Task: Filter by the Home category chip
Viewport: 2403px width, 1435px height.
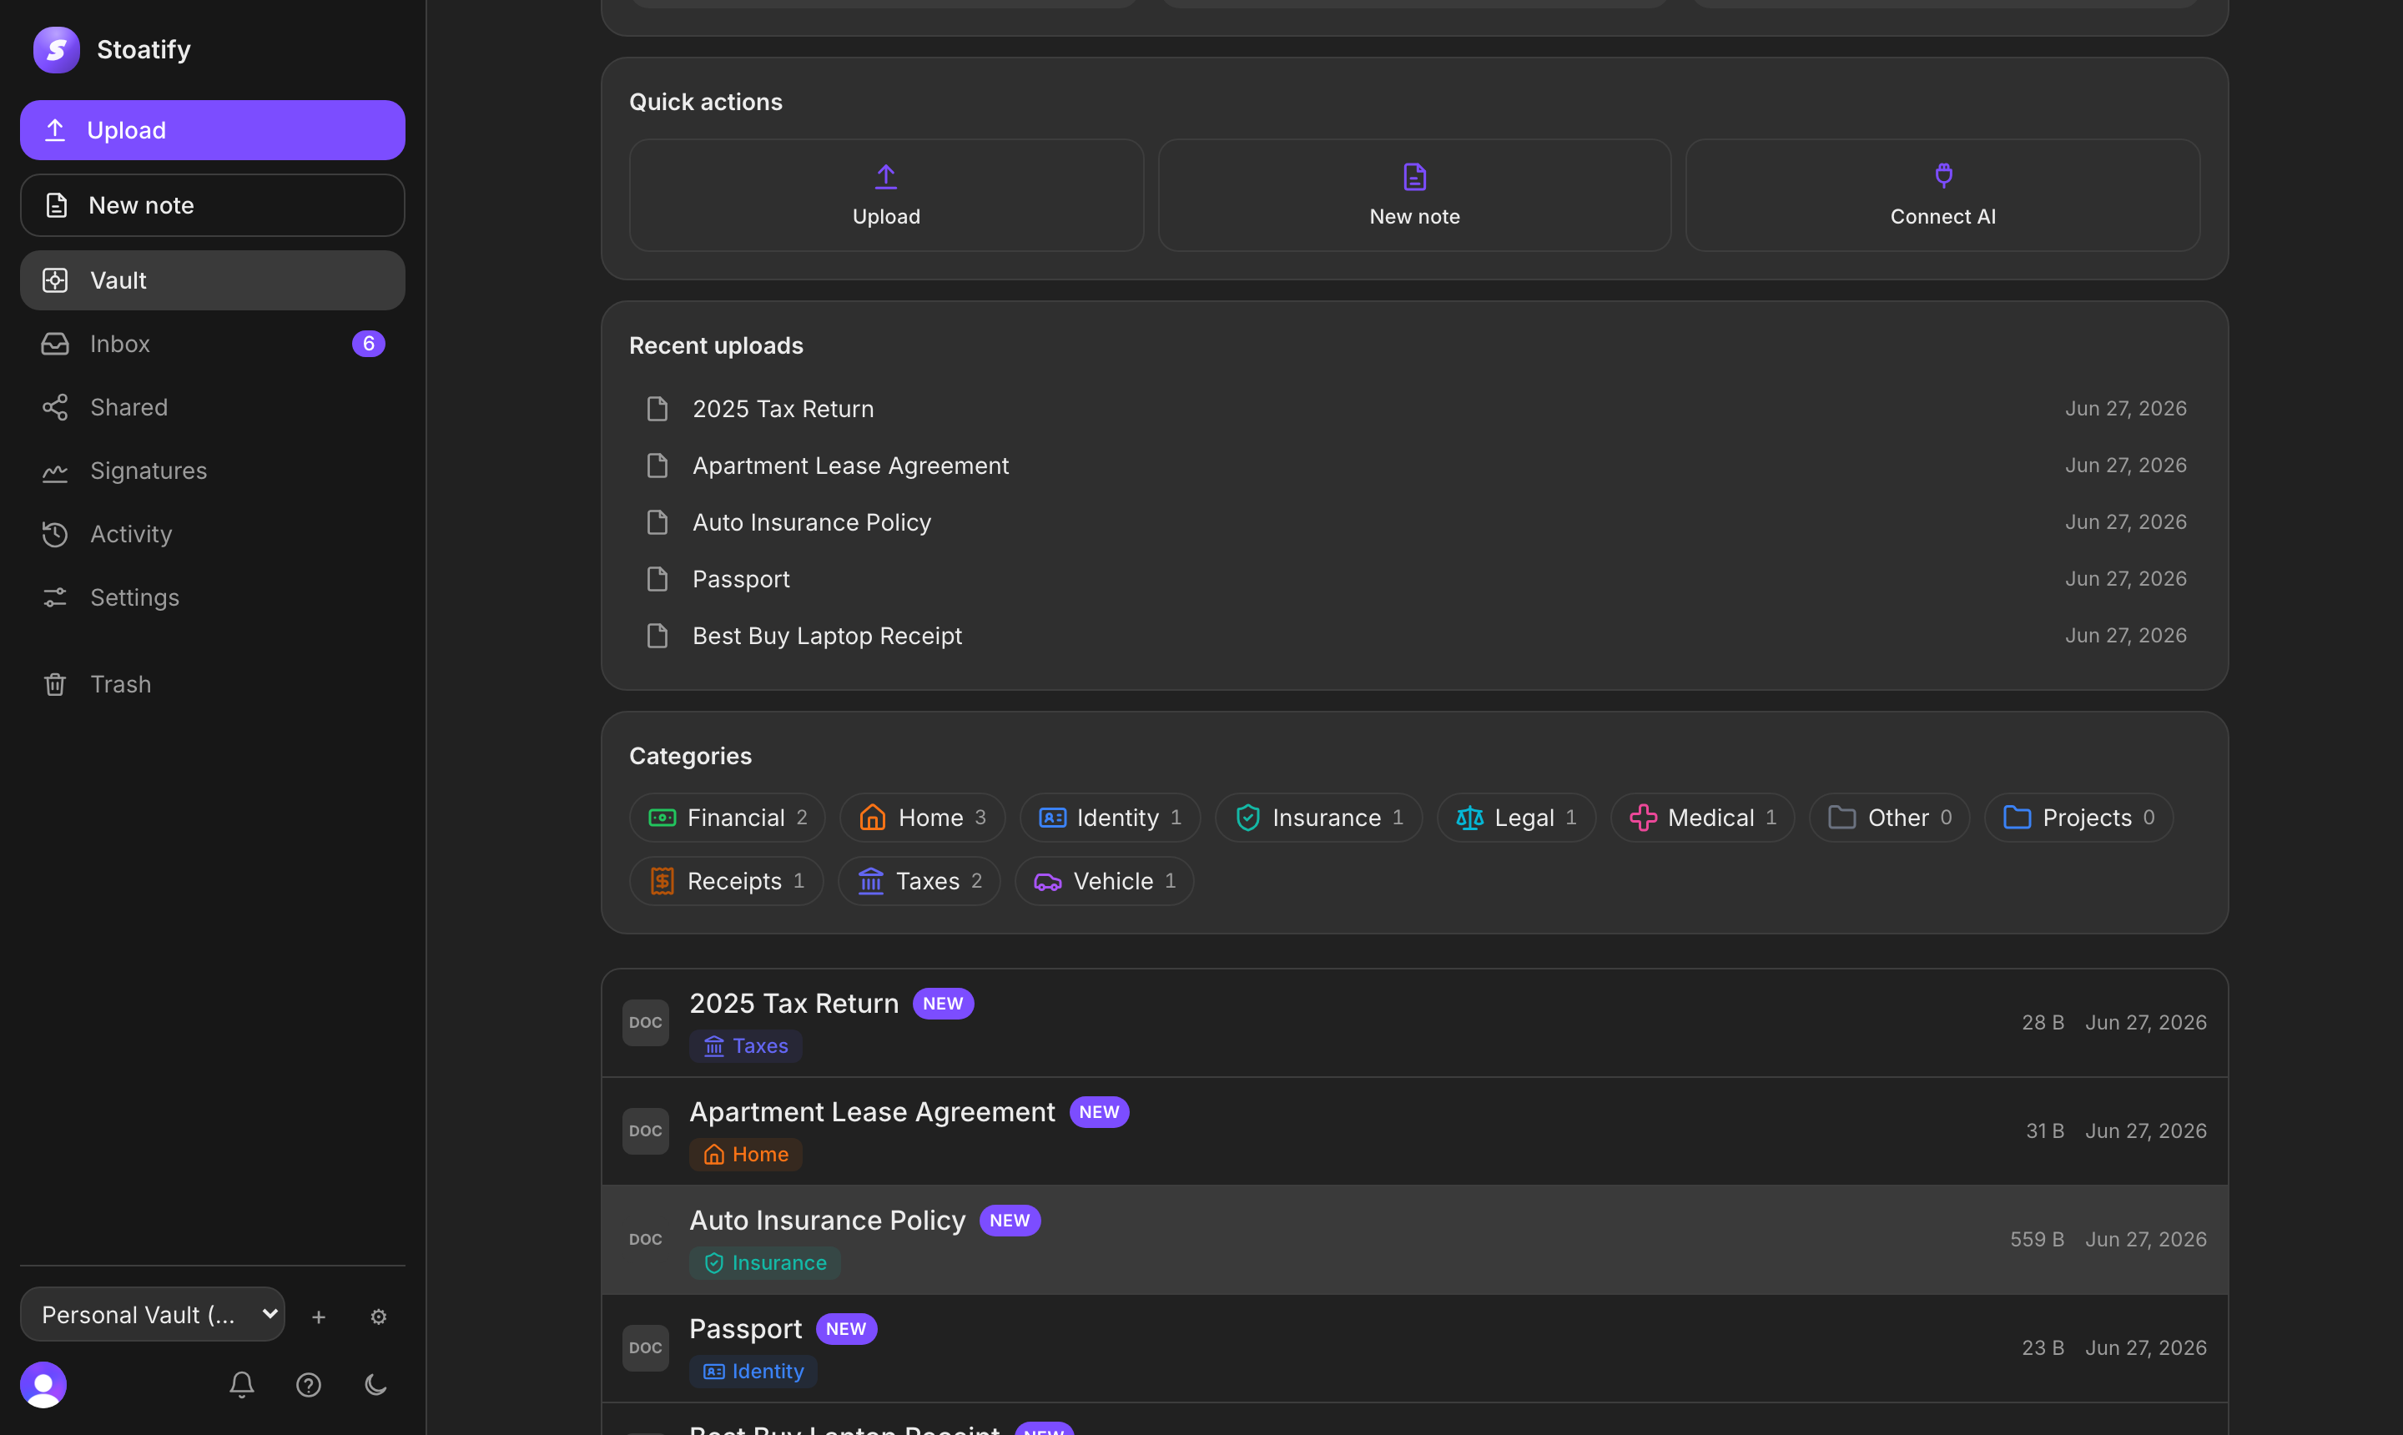Action: 923,818
